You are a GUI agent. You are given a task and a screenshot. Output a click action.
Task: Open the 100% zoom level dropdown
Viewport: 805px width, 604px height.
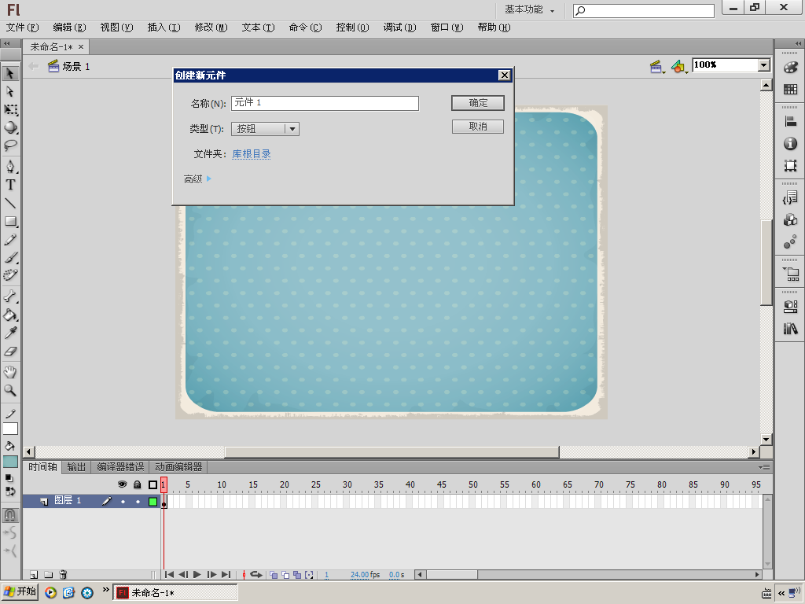(x=764, y=64)
